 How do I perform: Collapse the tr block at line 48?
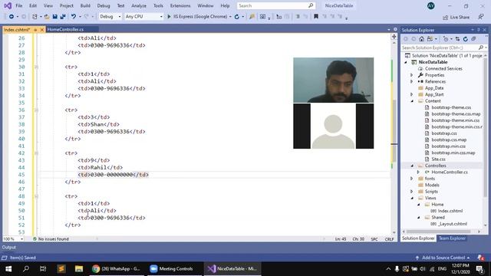pyautogui.click(x=36, y=196)
